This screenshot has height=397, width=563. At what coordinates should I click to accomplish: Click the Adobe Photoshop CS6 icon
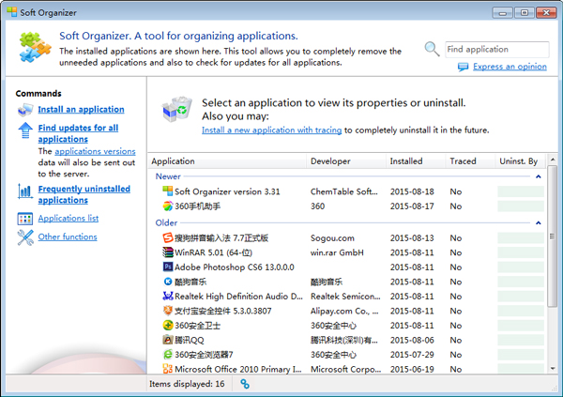167,267
